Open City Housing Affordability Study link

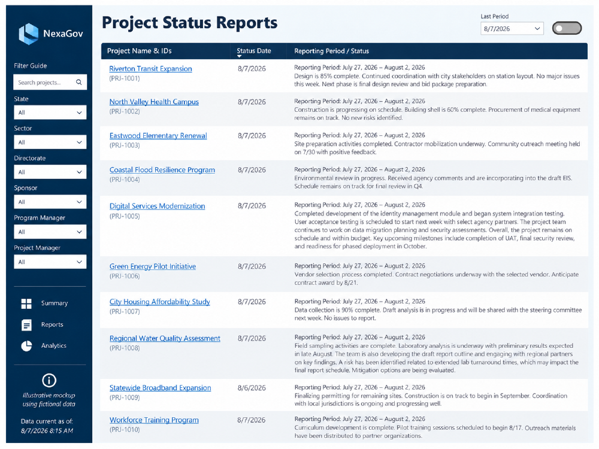point(160,302)
